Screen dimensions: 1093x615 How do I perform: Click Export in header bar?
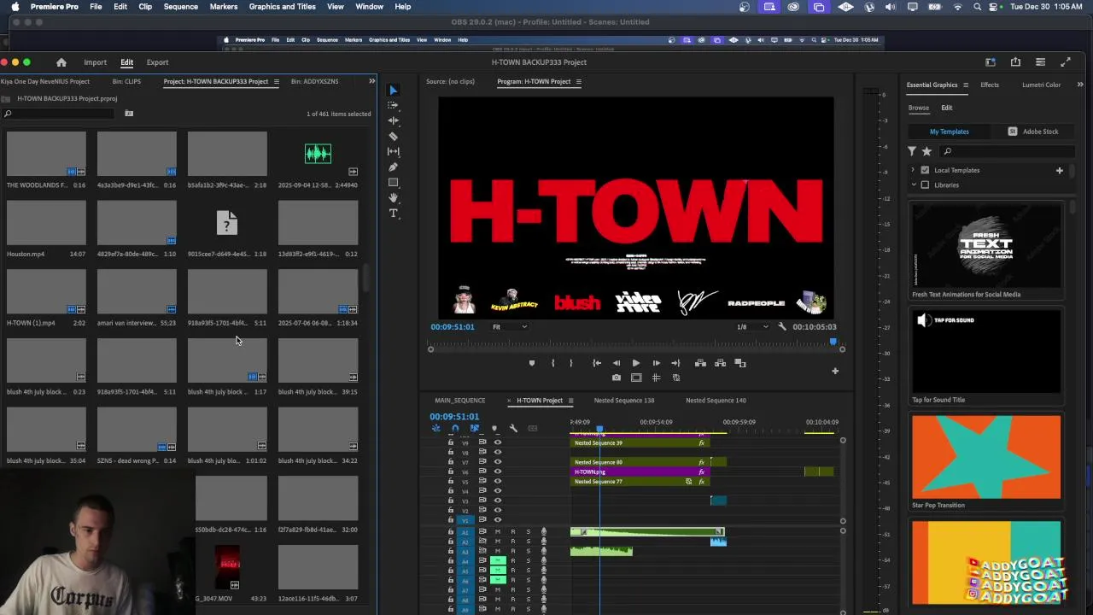[157, 62]
